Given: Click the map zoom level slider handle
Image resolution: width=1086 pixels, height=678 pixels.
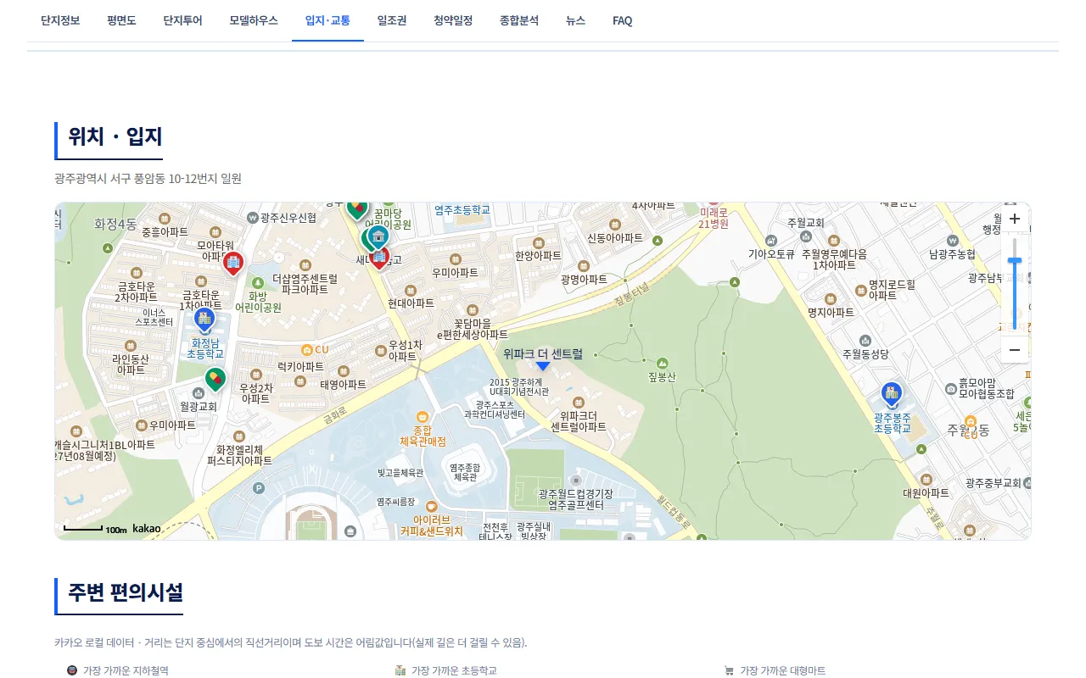Looking at the screenshot, I should 1014,261.
